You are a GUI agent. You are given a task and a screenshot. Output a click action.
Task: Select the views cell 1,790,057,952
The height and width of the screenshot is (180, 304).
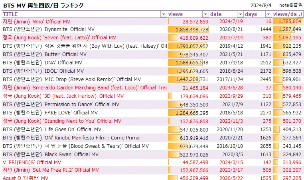[x=192, y=46]
